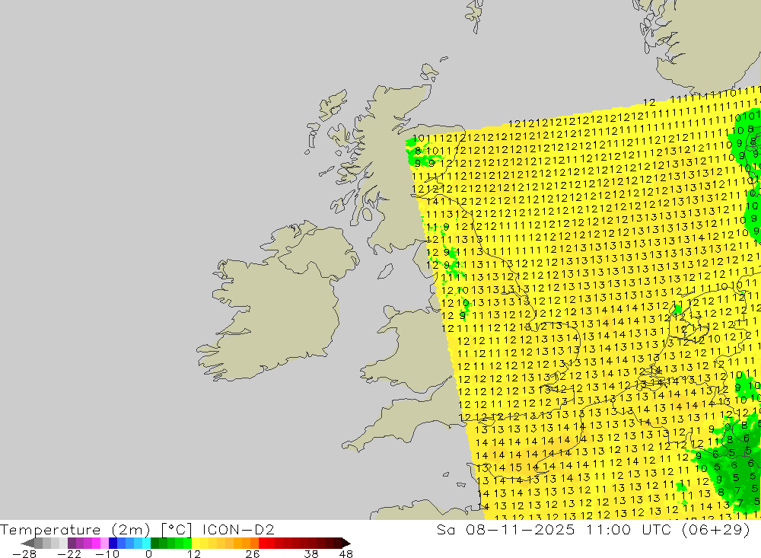Viewport: 761px width, 558px height.
Task: Click the Temperature (2m) [°C] ICON-D2 title
Action: point(137,529)
